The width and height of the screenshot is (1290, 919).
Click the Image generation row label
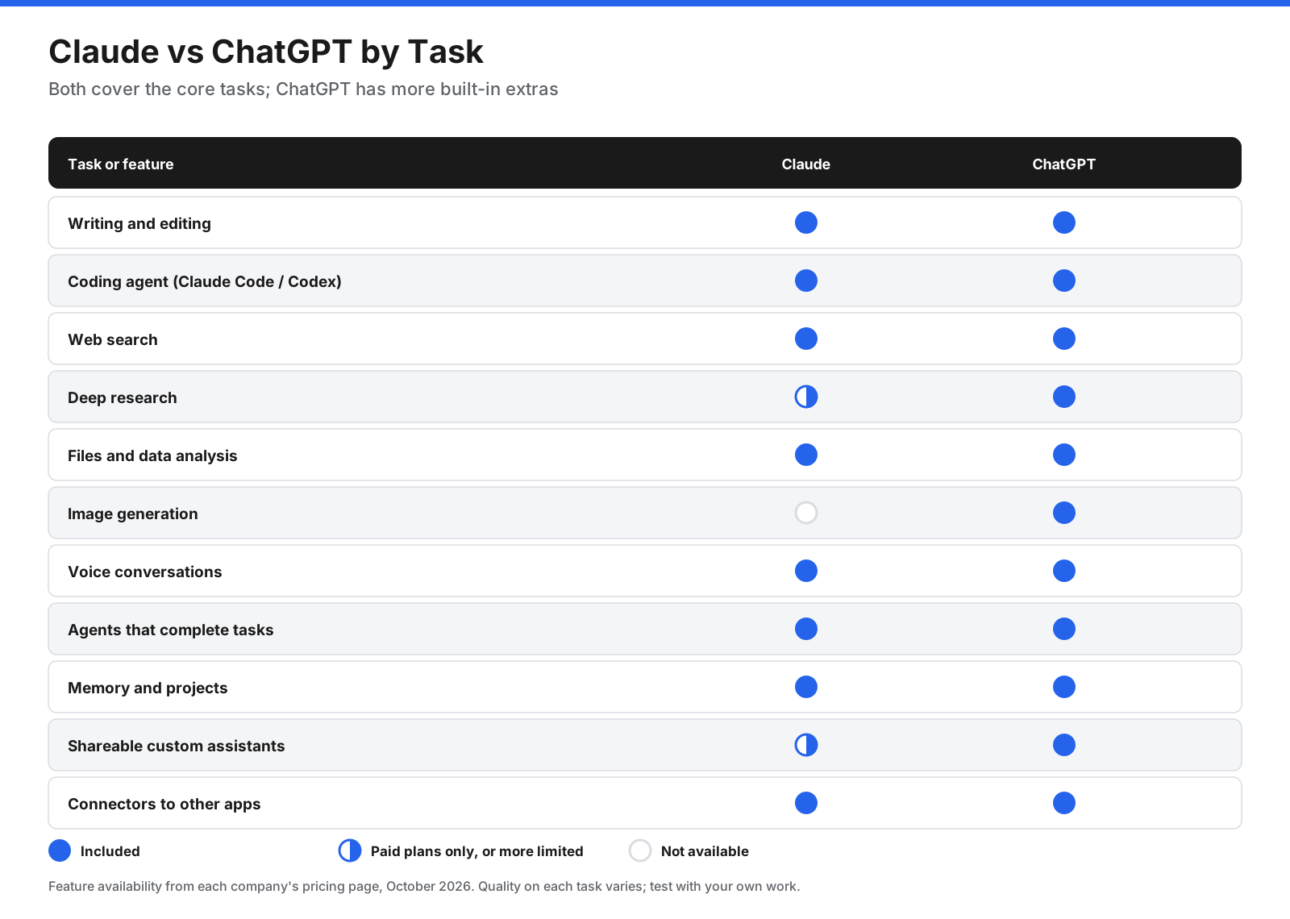[133, 514]
